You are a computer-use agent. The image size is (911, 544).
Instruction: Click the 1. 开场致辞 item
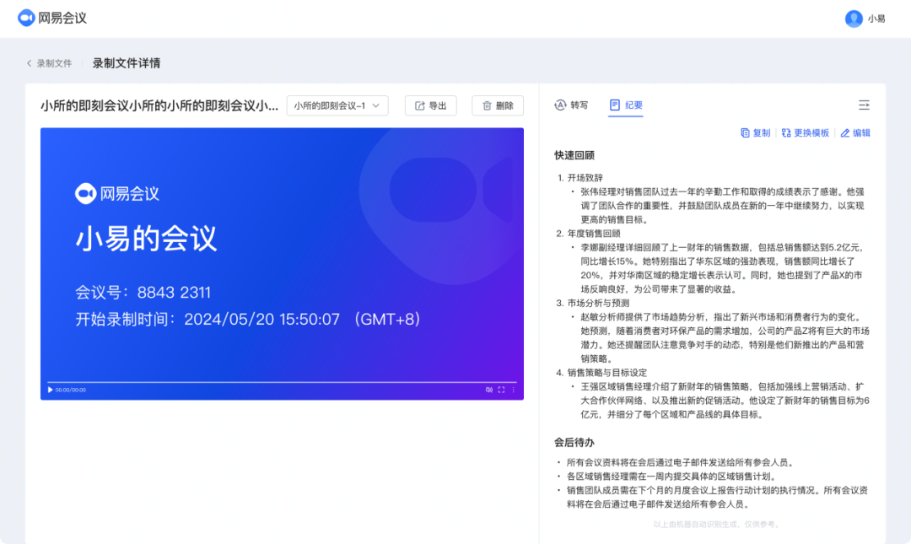579,178
